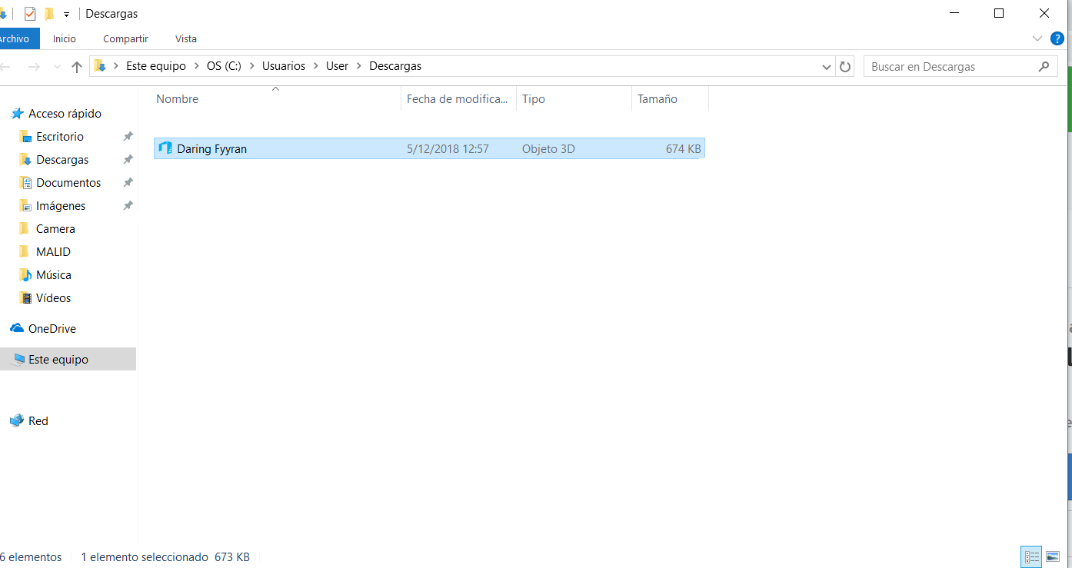Switch to details view icon in status bar

tap(1031, 557)
